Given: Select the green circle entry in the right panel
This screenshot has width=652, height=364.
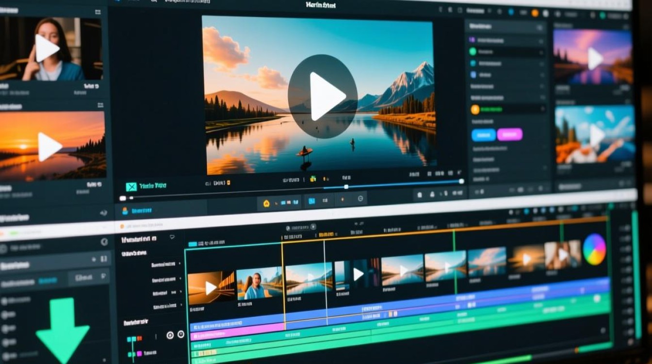Looking at the screenshot, I should tap(473, 51).
